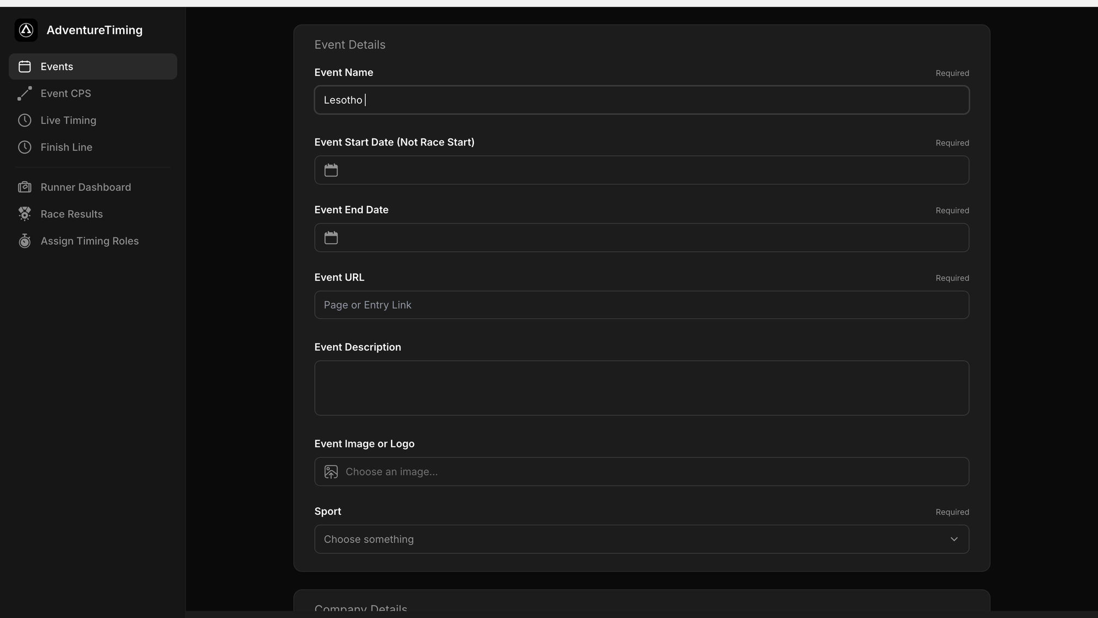The image size is (1098, 618).
Task: Click the Assign Timing Roles stopwatch icon
Action: (25, 241)
